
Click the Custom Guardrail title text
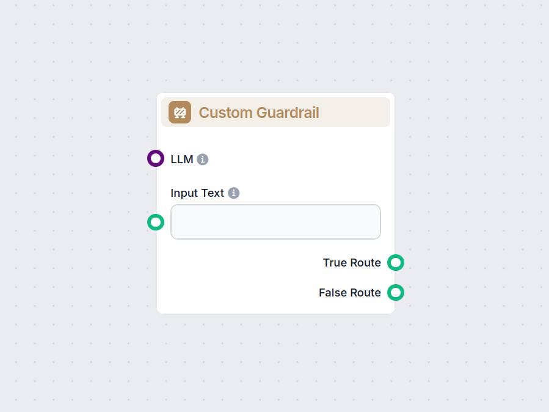259,112
